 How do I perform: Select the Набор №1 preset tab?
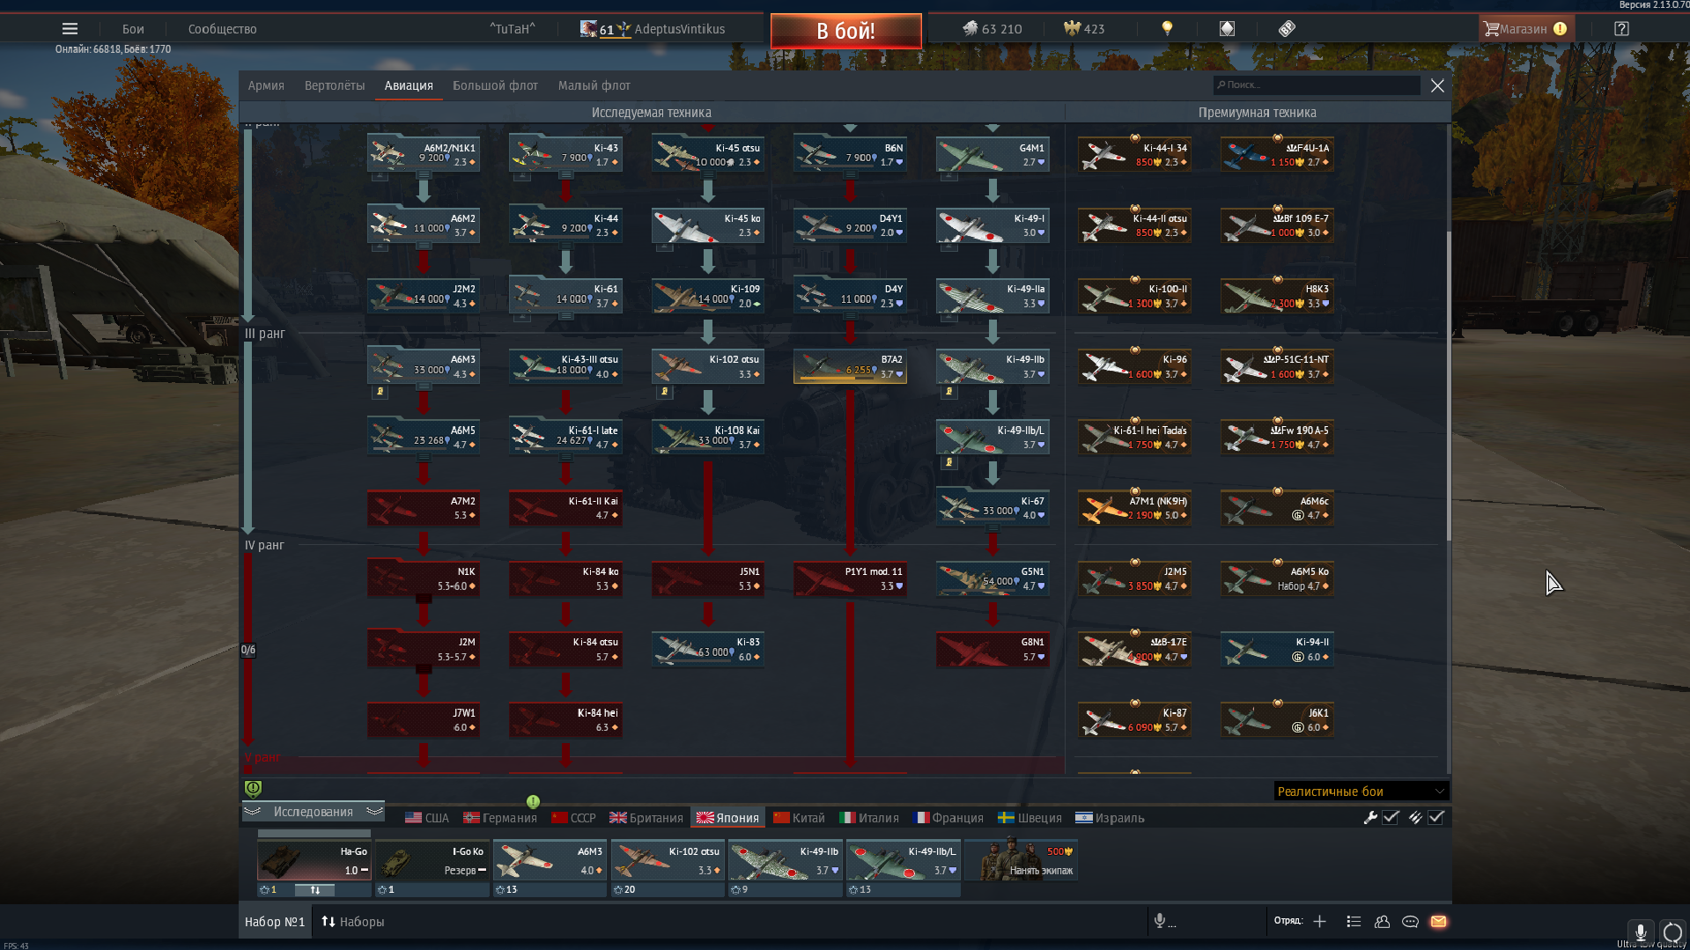coord(275,922)
